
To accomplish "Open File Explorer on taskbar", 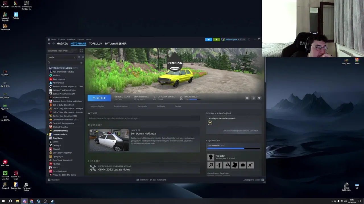I will [x=17, y=201].
